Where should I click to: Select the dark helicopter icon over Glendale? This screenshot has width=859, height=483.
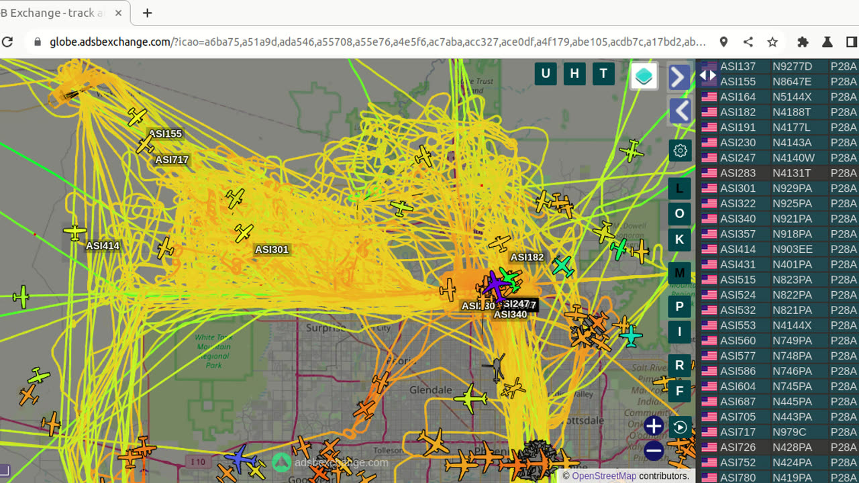coord(495,367)
